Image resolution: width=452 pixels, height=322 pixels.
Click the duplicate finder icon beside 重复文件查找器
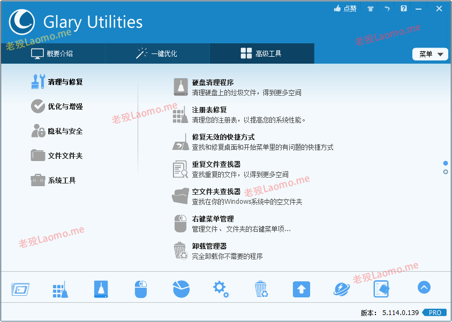point(180,169)
